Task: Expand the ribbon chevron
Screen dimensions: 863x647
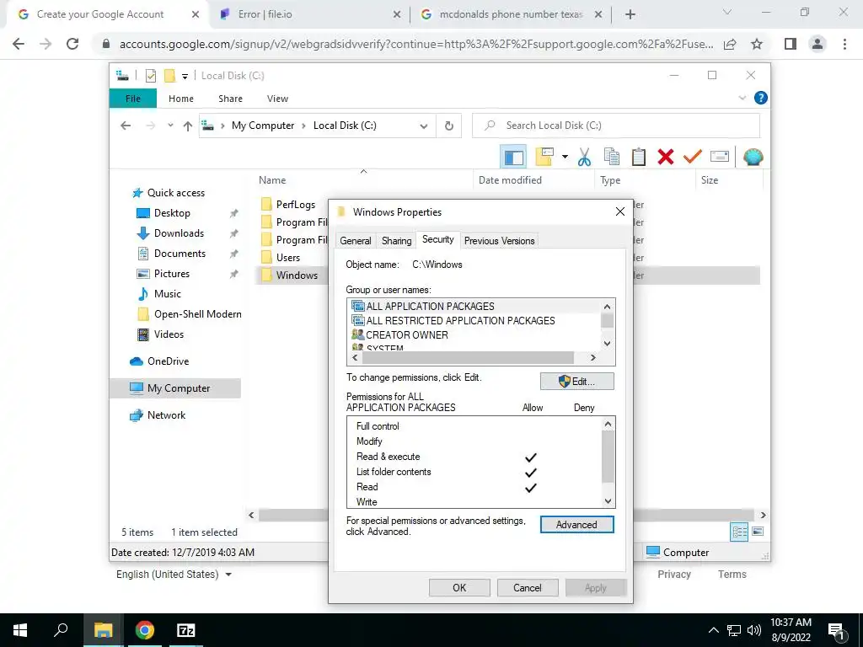Action: pyautogui.click(x=742, y=98)
